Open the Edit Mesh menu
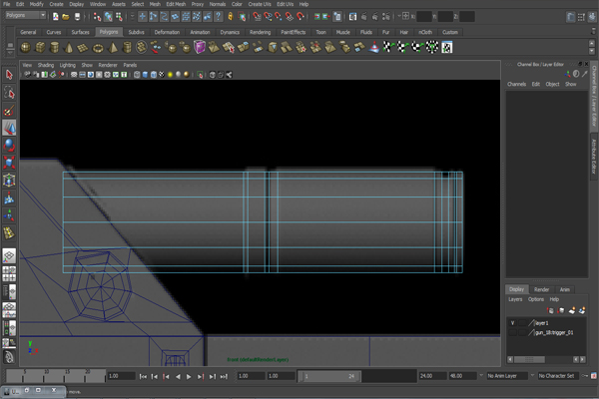 (x=176, y=4)
